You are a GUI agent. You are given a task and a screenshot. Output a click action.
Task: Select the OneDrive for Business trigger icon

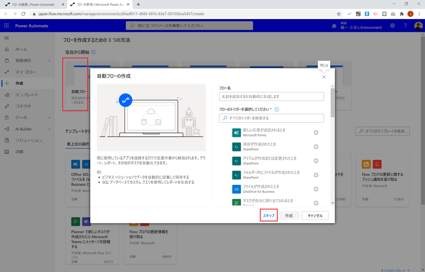237,189
